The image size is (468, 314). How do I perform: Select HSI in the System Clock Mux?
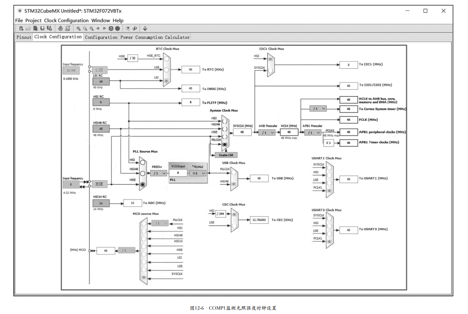[225, 122]
